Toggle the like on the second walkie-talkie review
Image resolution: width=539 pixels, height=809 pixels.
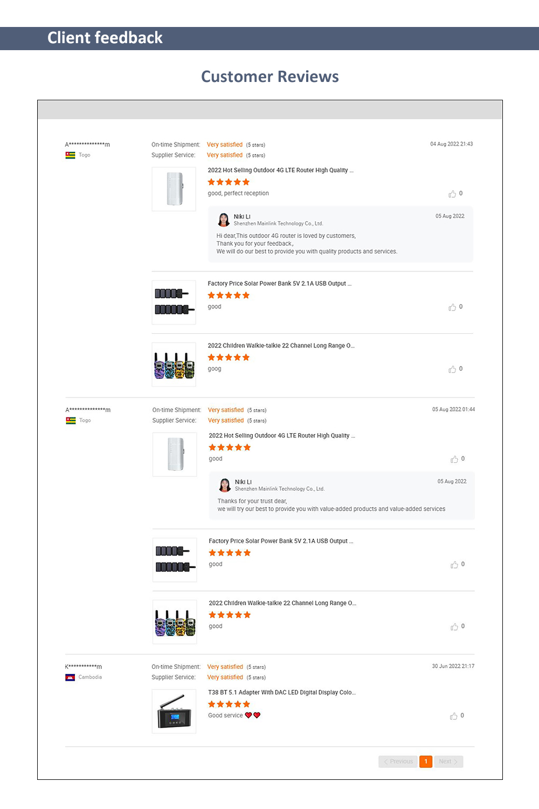tap(455, 626)
